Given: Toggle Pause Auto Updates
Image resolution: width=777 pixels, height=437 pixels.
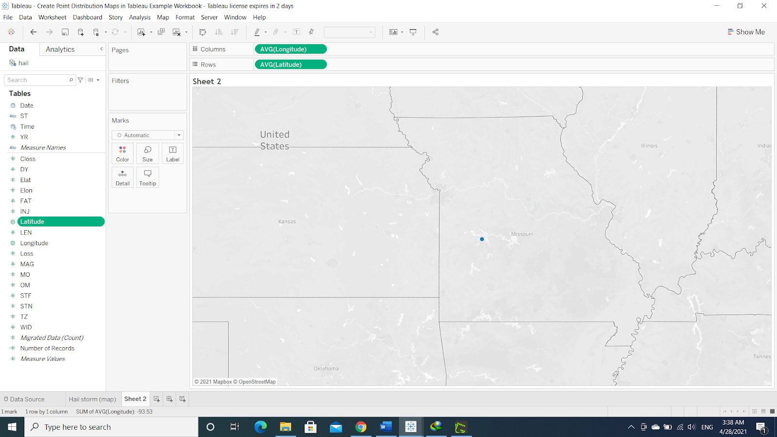Looking at the screenshot, I should 96,32.
